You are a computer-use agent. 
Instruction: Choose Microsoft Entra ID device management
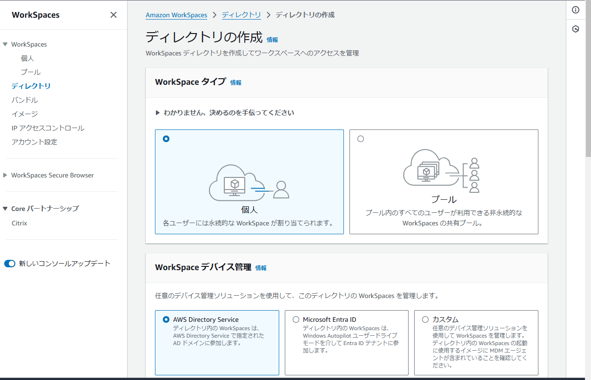tap(296, 319)
